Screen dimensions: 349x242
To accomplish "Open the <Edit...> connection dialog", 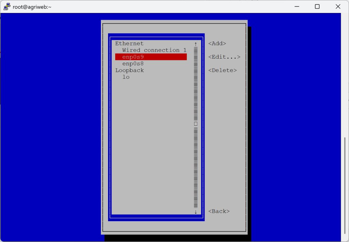I will point(224,57).
